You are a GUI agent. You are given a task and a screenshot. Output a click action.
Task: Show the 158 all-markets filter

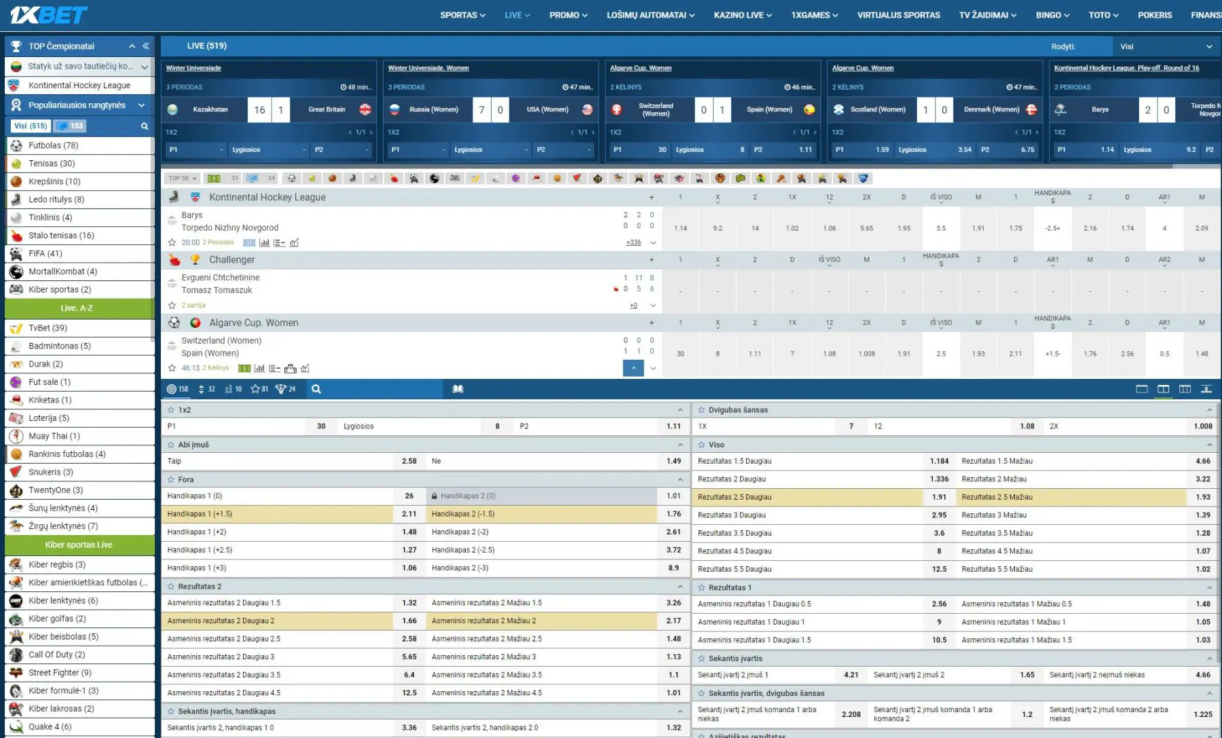tap(178, 389)
